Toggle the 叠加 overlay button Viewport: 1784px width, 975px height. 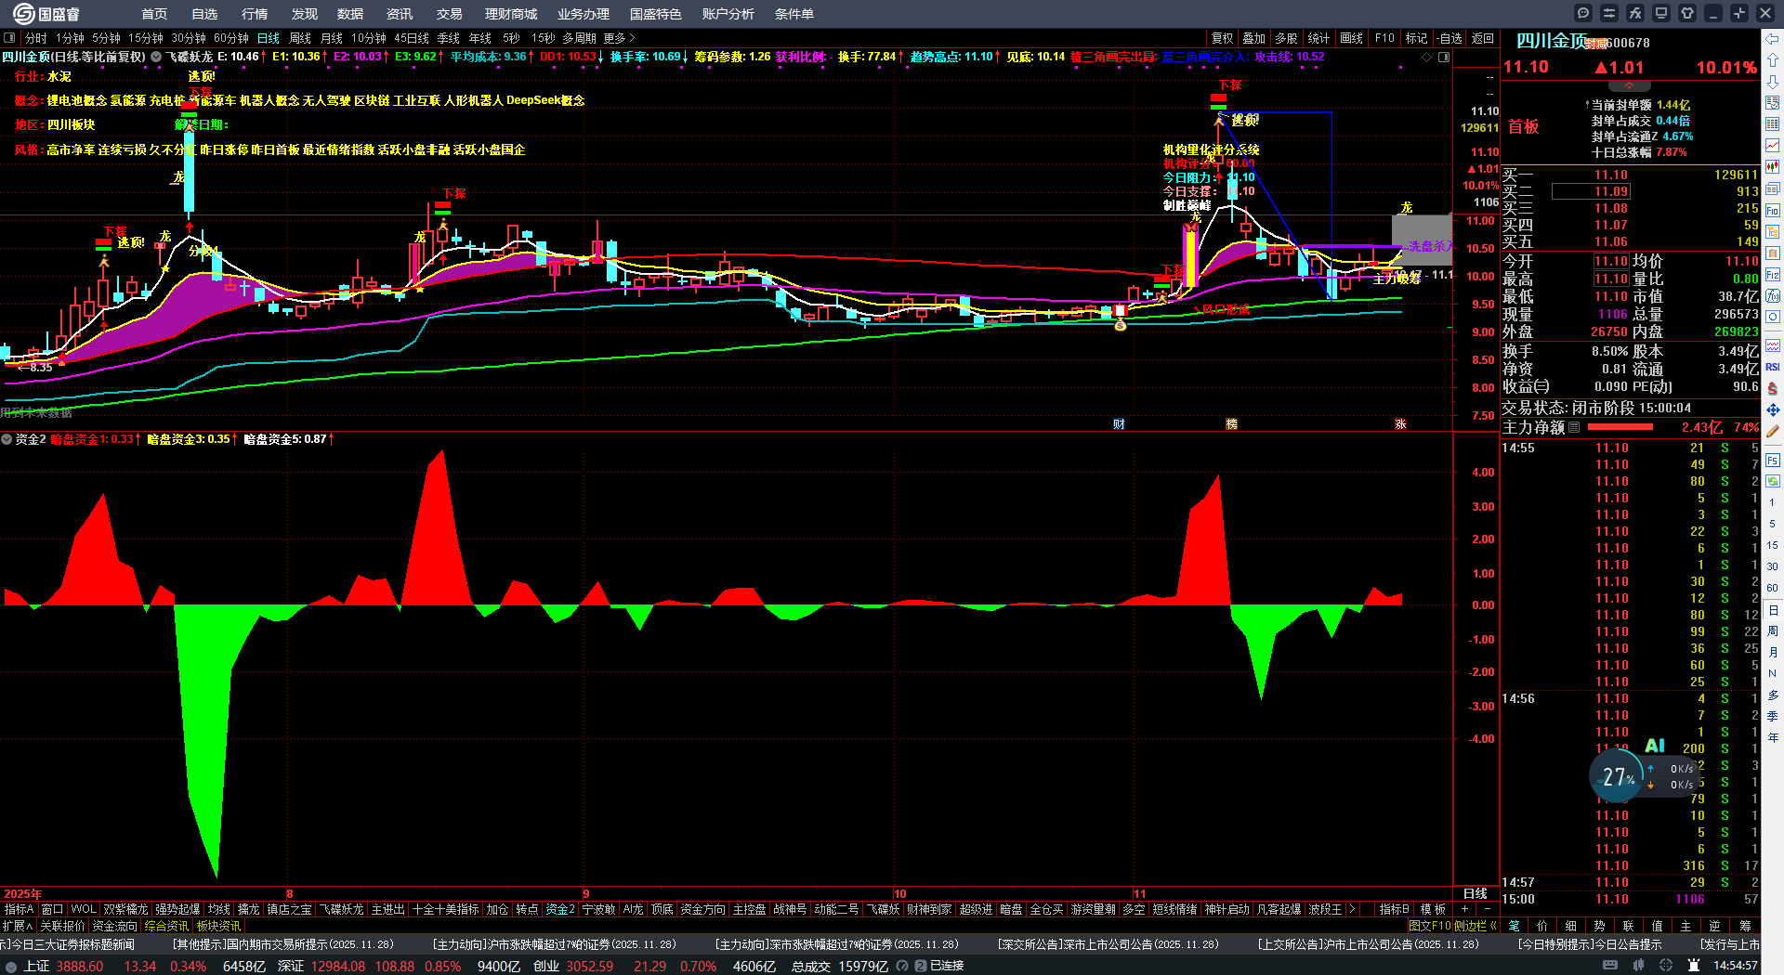pos(1253,38)
